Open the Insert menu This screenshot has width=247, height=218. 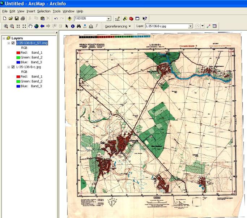31,11
